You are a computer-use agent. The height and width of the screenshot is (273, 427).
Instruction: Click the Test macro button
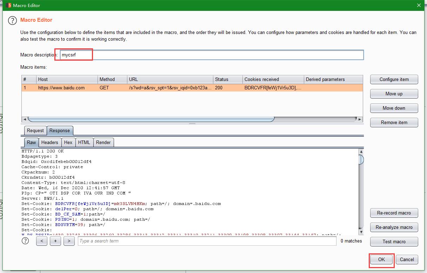[x=394, y=241]
